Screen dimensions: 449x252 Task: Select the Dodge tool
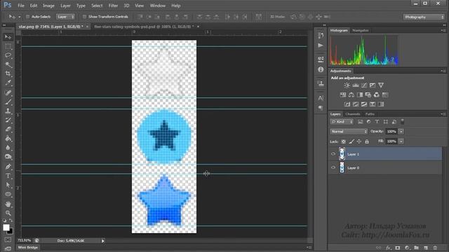tap(8, 157)
